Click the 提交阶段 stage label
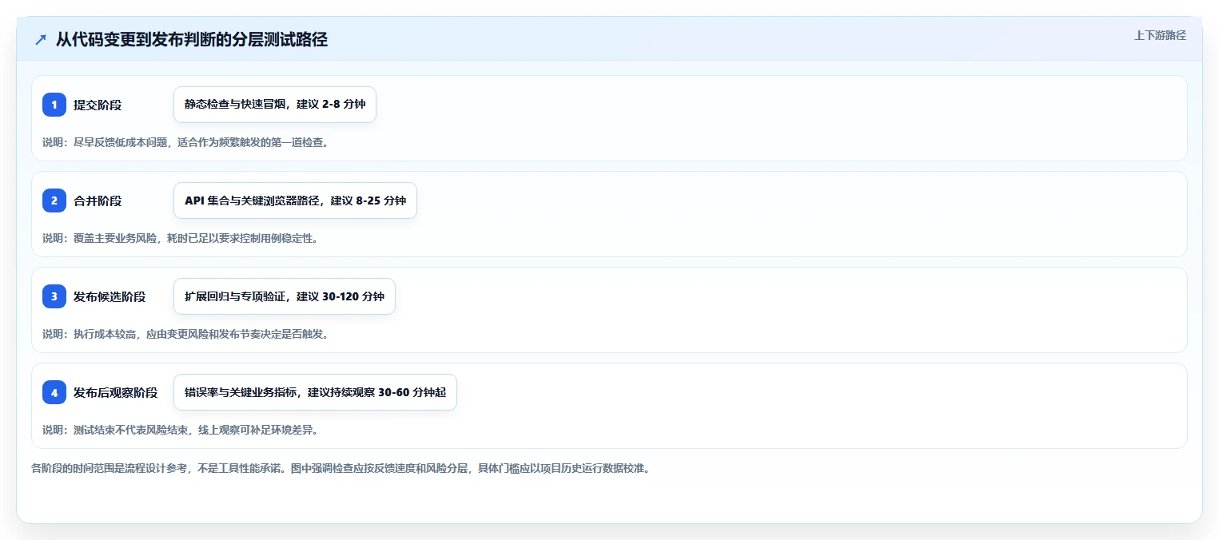Screen dimensions: 1219x540 coord(98,105)
